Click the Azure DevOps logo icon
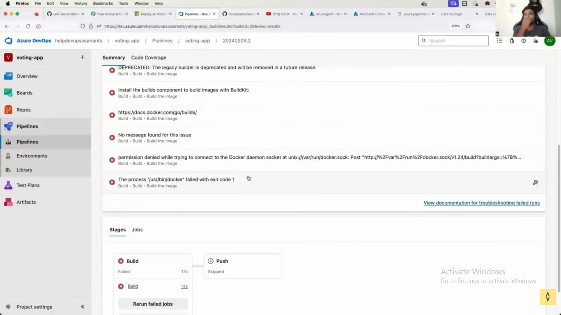561x315 pixels. (x=9, y=41)
